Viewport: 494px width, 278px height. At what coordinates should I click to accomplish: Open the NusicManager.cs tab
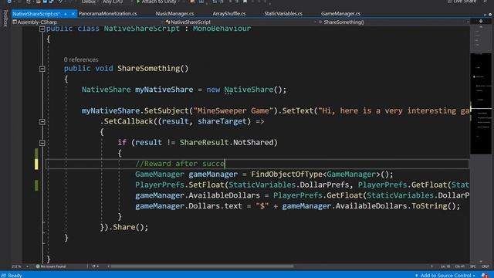[174, 14]
